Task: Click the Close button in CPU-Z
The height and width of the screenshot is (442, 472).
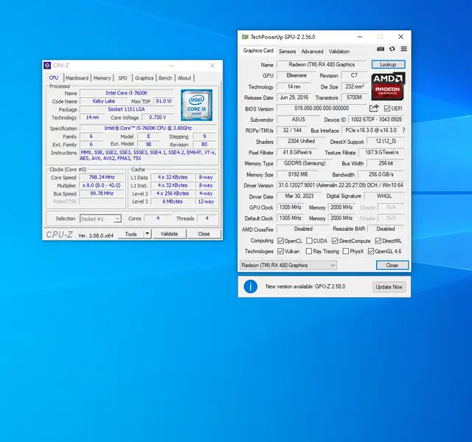Action: coord(204,234)
